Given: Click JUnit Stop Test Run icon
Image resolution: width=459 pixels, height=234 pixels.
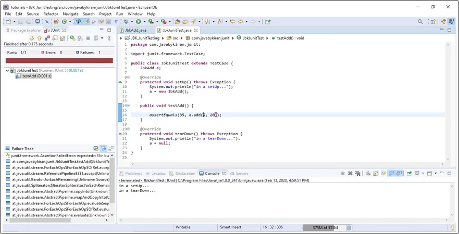Looking at the screenshot, I should point(88,38).
